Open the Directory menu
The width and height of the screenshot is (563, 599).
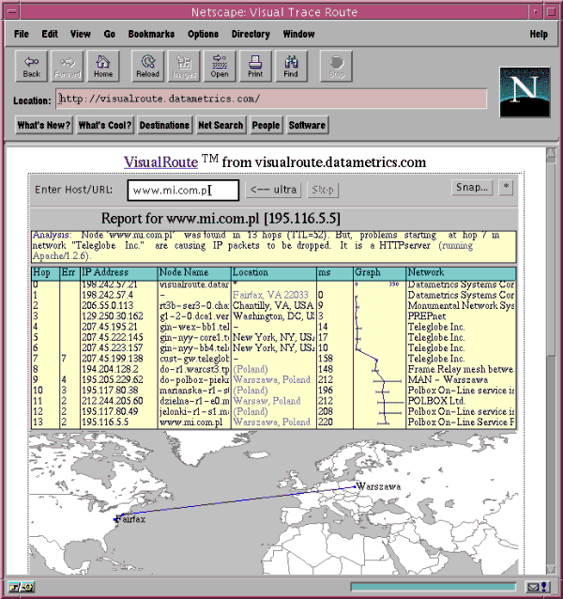pos(251,34)
